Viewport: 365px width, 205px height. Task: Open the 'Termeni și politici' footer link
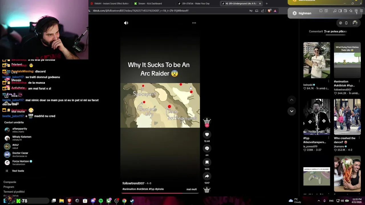[x=14, y=192]
